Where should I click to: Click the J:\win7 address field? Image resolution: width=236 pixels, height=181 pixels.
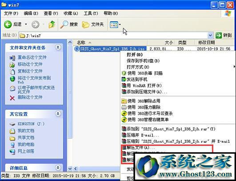click(113, 36)
